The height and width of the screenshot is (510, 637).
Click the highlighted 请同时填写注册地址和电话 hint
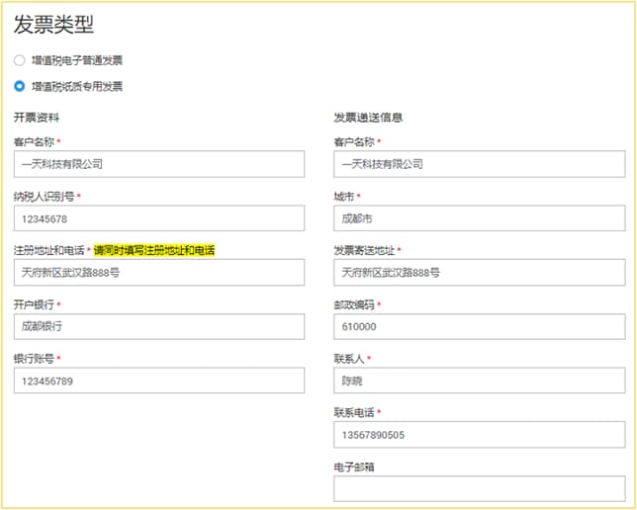[154, 250]
